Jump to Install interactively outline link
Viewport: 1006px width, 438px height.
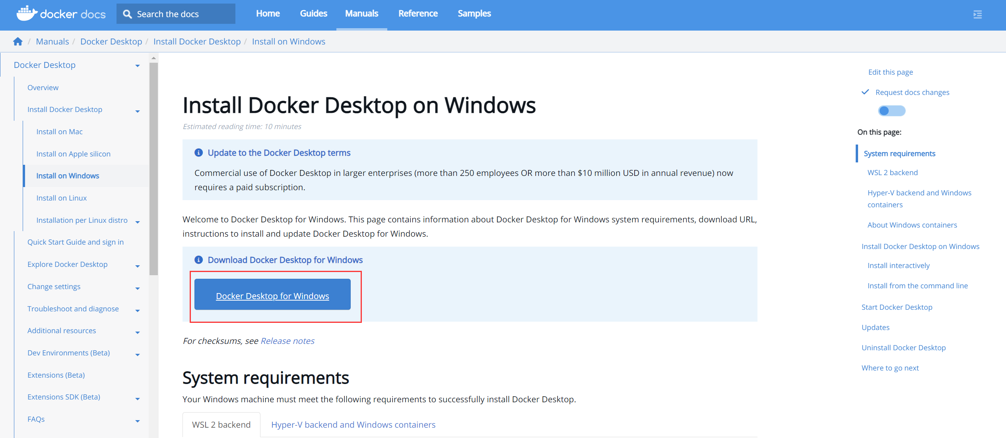coord(899,265)
